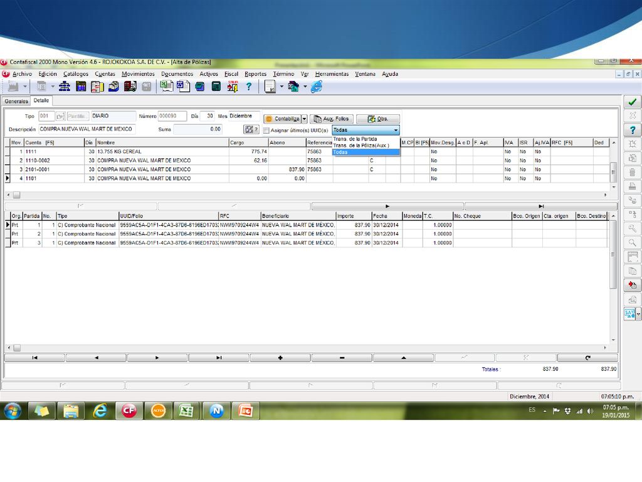Open the Archivo menu
The height and width of the screenshot is (482, 642).
point(22,74)
